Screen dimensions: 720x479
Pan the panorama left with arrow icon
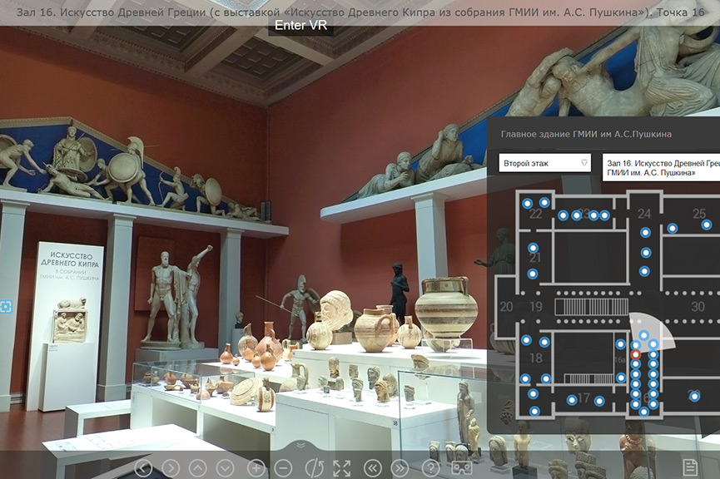pyautogui.click(x=143, y=468)
